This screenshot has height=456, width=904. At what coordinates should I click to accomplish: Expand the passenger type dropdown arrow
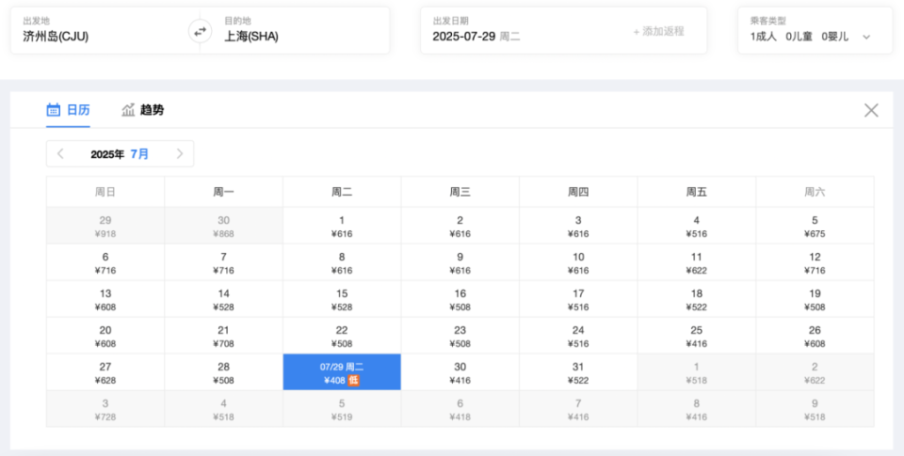tap(866, 37)
